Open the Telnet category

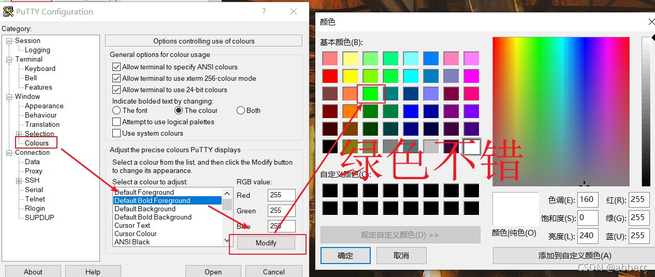tap(35, 199)
